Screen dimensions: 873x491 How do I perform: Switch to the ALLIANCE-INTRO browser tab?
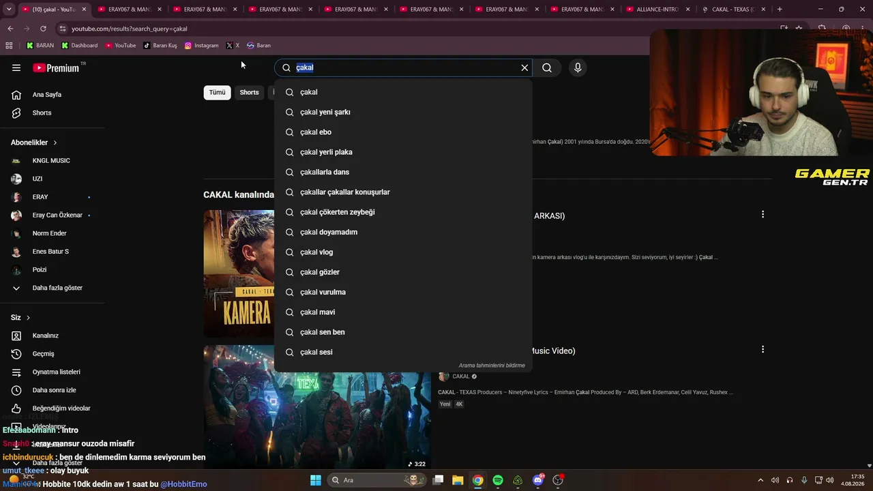coord(658,10)
